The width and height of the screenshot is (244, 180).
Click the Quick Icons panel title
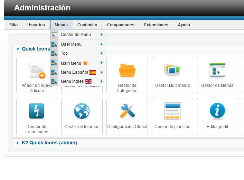[x=36, y=49]
